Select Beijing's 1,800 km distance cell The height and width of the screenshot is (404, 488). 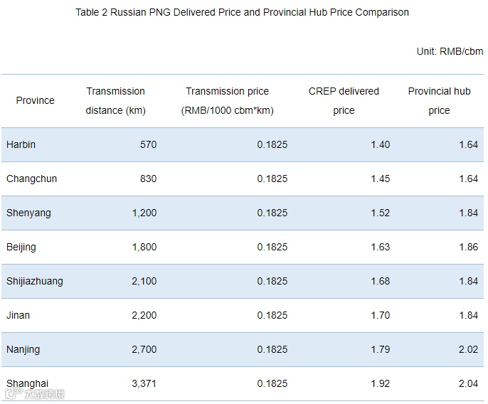pyautogui.click(x=144, y=247)
